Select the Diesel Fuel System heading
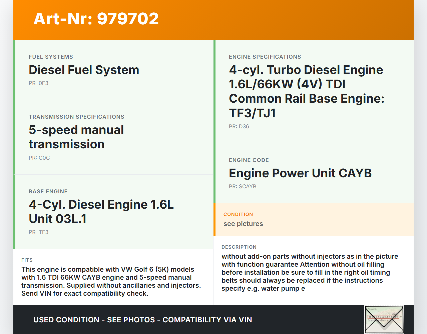Image resolution: width=427 pixels, height=334 pixels. [84, 70]
